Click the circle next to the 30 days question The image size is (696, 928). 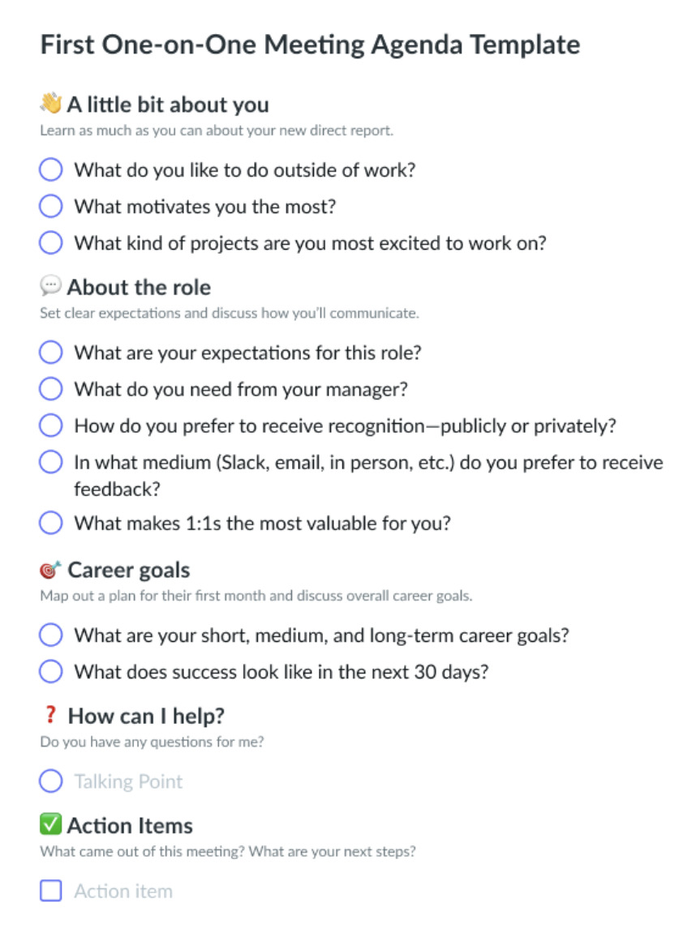point(50,671)
